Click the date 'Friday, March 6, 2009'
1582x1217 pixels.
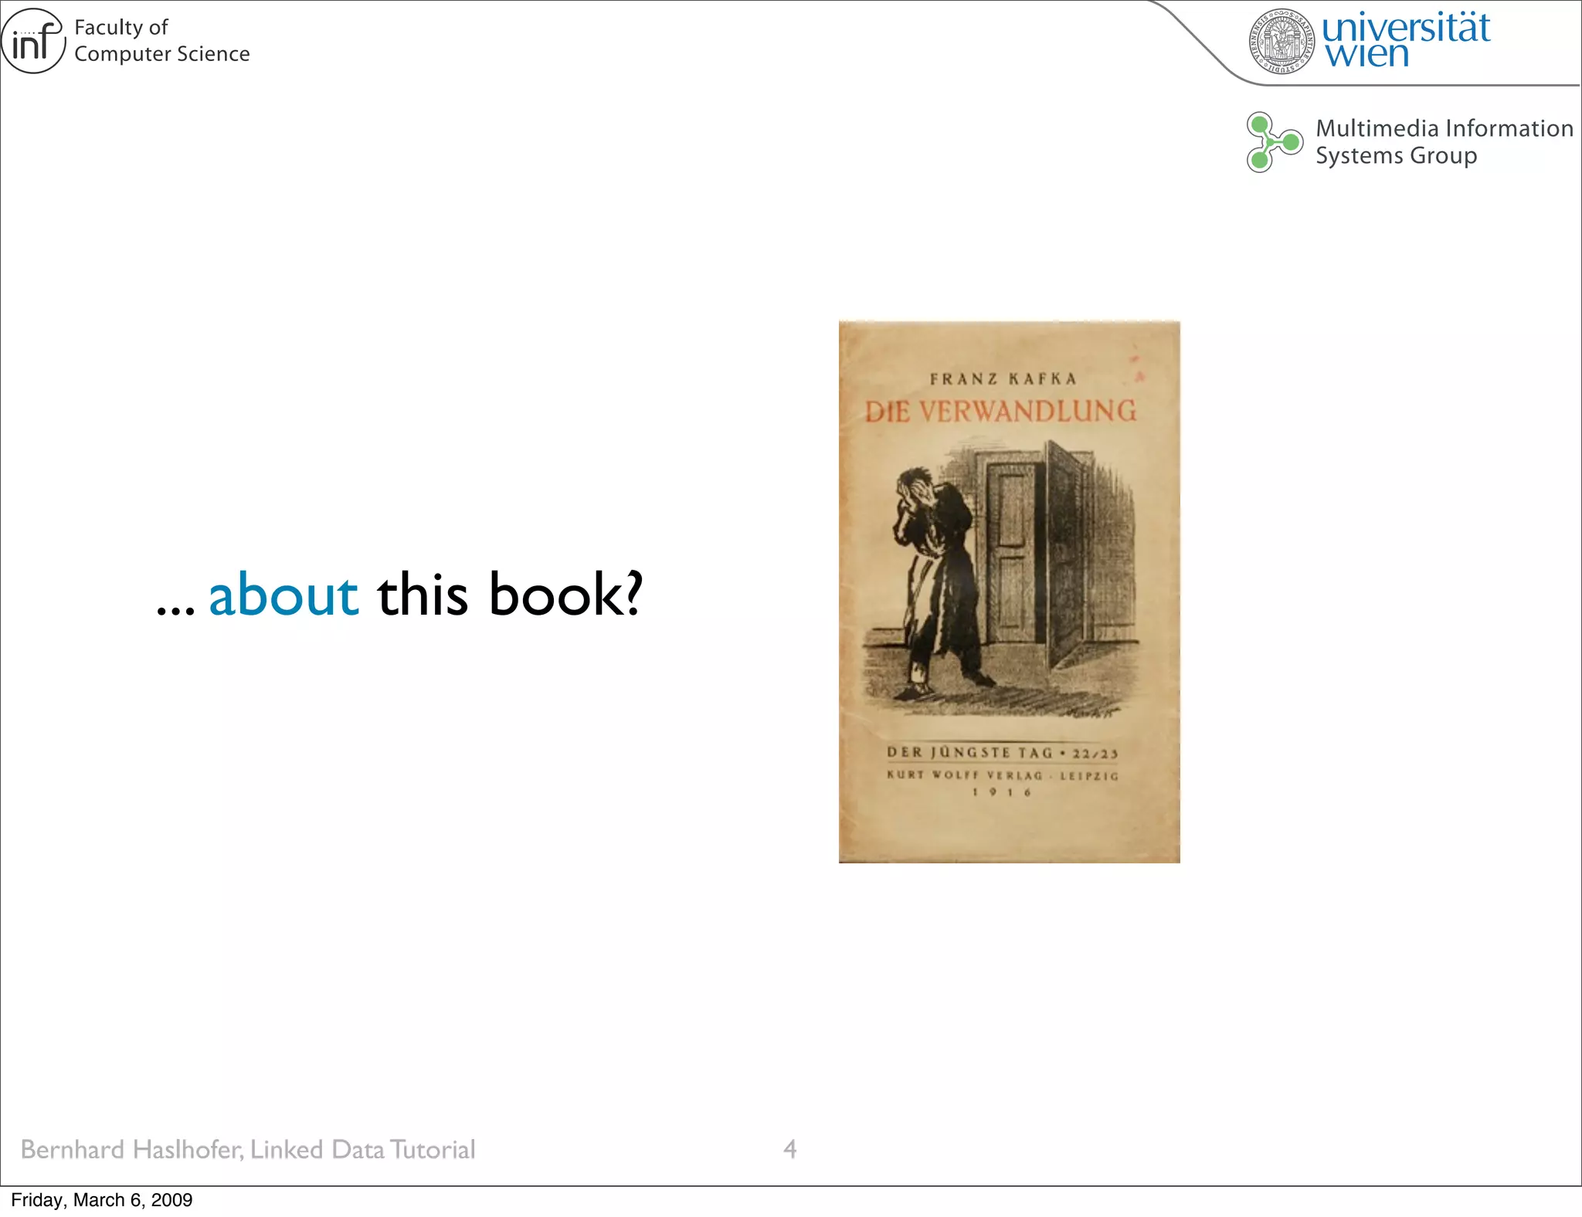tap(102, 1200)
